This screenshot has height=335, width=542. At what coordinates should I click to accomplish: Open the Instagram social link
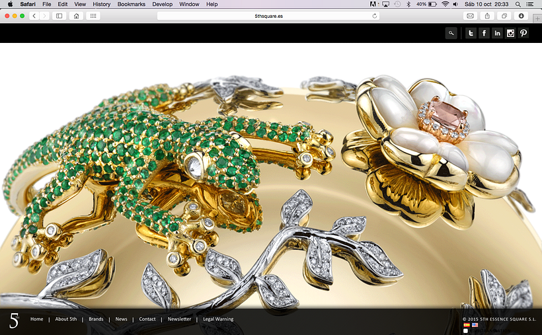click(x=510, y=33)
